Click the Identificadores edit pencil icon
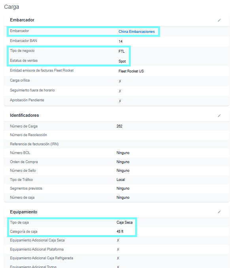Image resolution: width=230 pixels, height=268 pixels. (x=219, y=116)
